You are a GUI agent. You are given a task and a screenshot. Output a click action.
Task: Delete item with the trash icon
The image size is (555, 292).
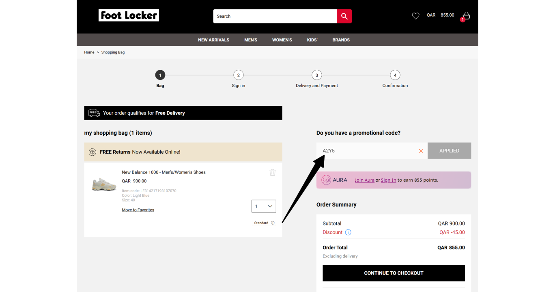pyautogui.click(x=273, y=172)
